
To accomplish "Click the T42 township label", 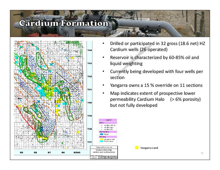I will 90,76.
